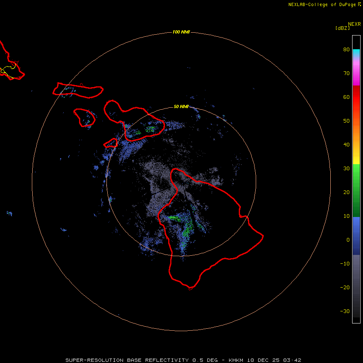Click the 50 dBZ scale value

[x=346, y=121]
